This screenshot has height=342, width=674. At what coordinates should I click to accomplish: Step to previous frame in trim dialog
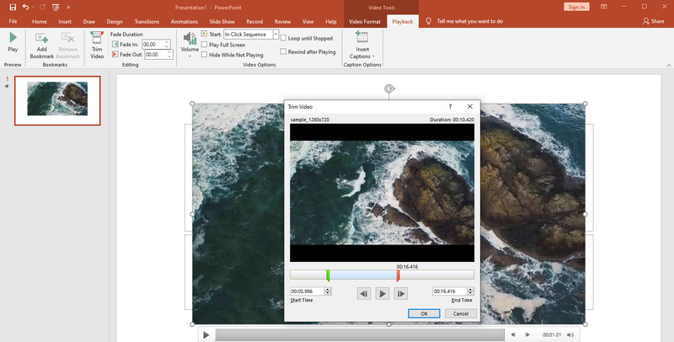(363, 293)
